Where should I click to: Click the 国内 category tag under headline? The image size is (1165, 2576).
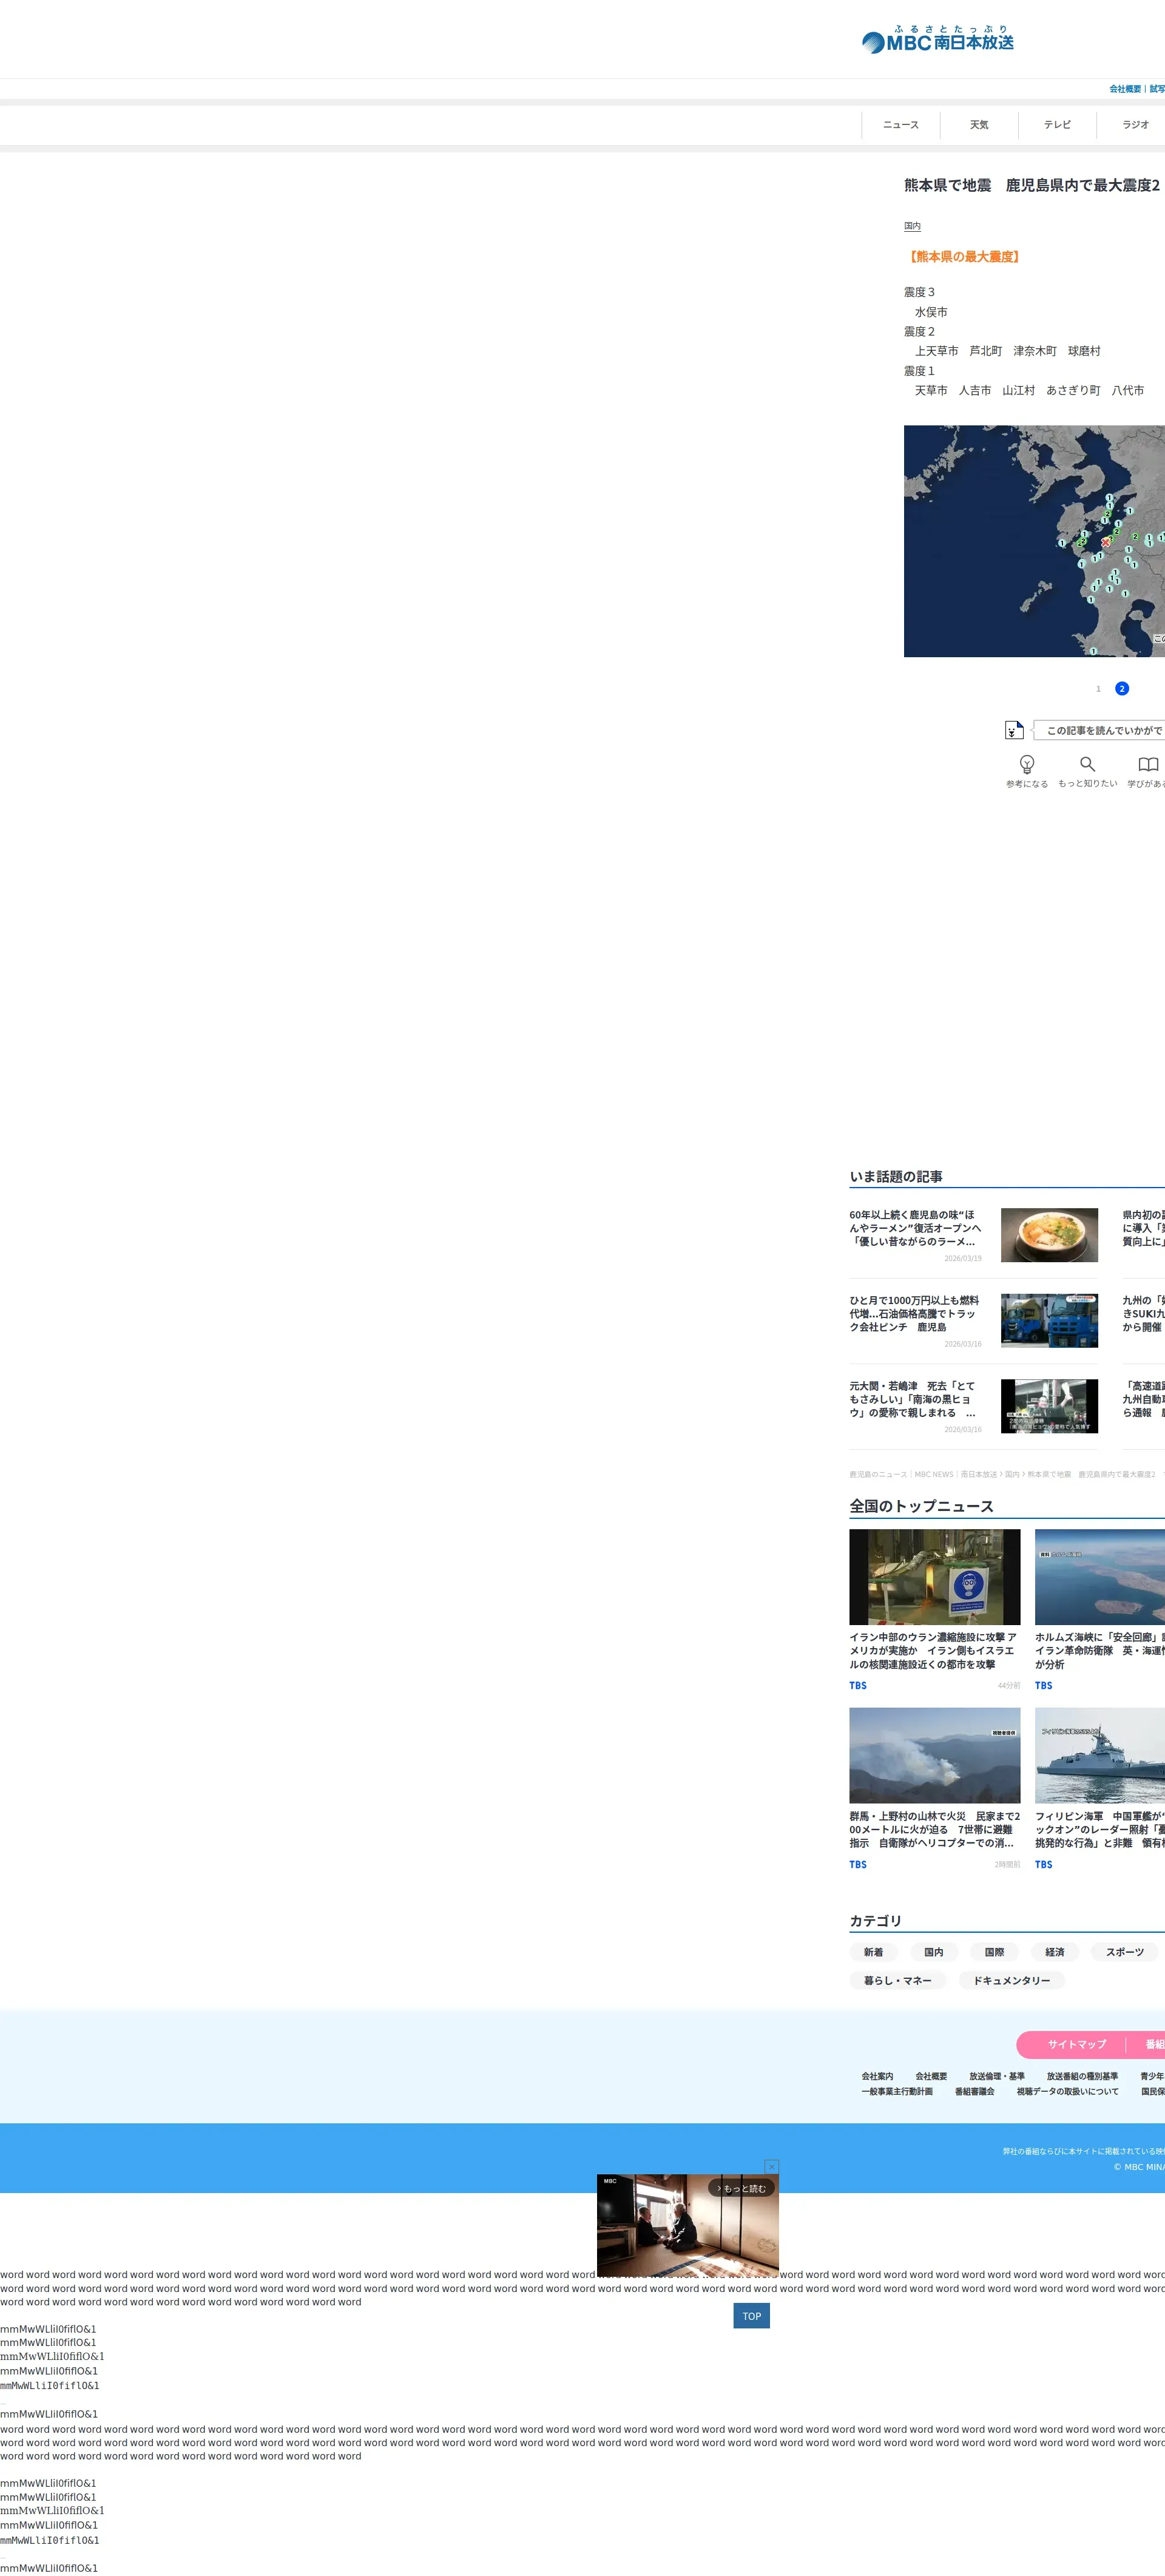[x=912, y=227]
